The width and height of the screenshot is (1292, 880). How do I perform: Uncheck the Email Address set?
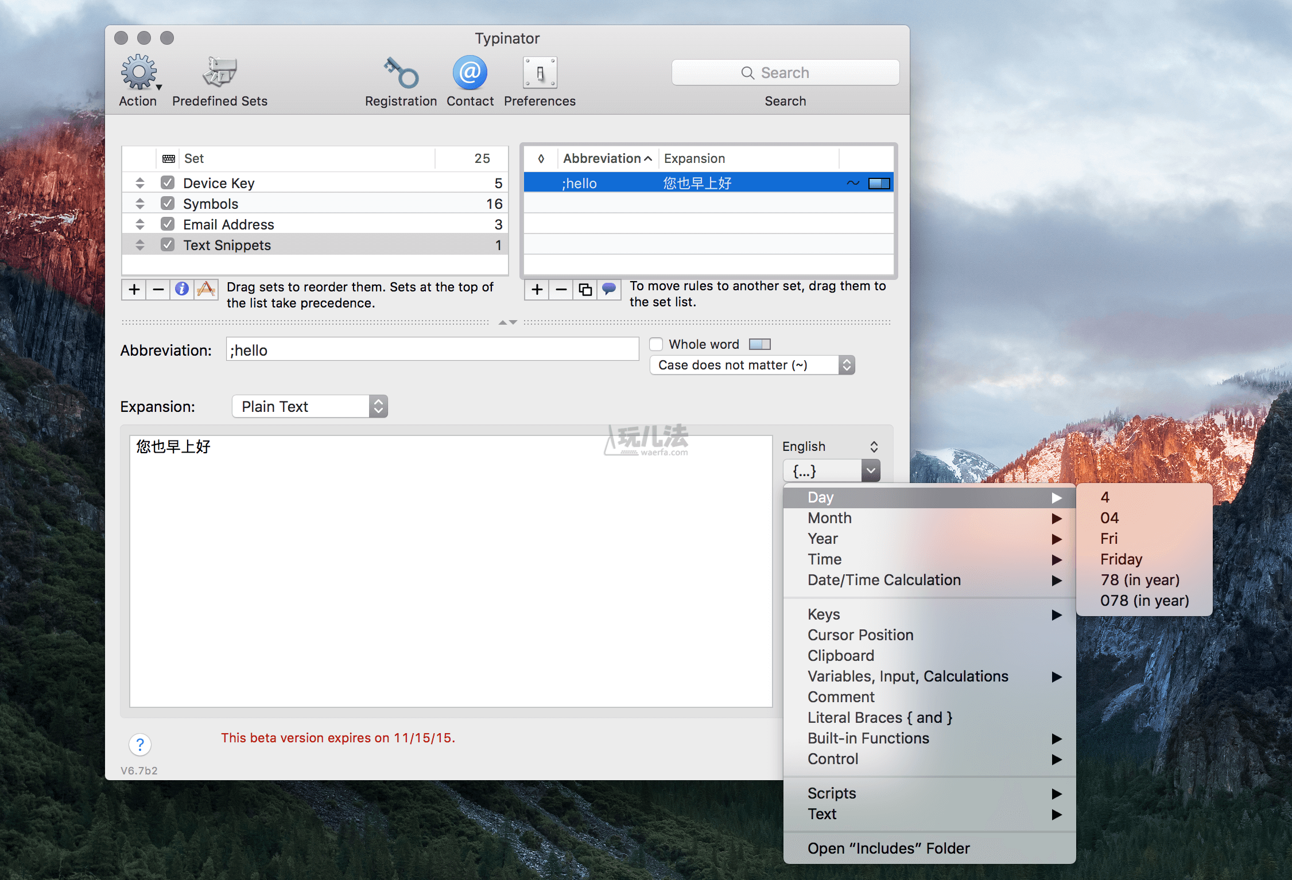168,224
